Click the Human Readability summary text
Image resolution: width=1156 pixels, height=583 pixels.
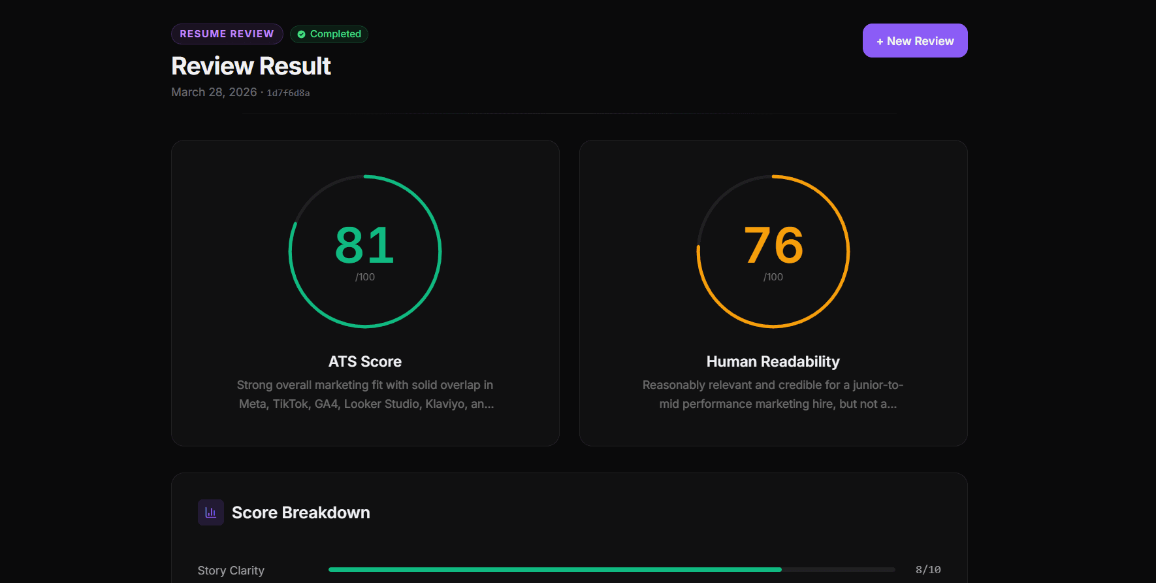click(773, 394)
